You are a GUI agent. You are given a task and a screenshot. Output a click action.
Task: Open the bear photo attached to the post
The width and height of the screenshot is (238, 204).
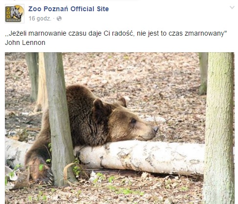[120, 128]
